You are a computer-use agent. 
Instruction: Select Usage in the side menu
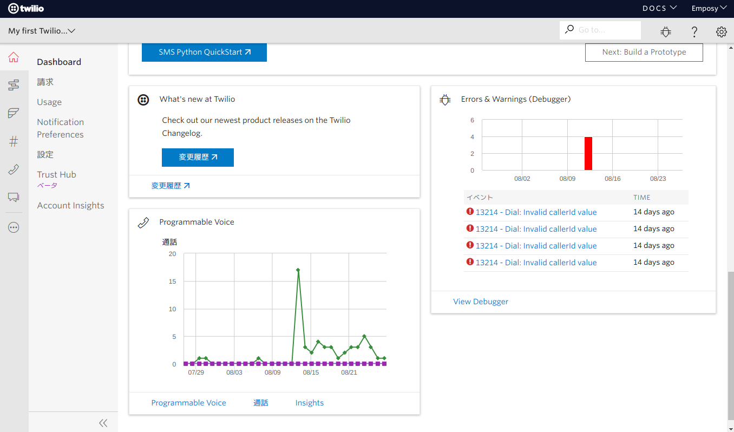click(x=49, y=102)
